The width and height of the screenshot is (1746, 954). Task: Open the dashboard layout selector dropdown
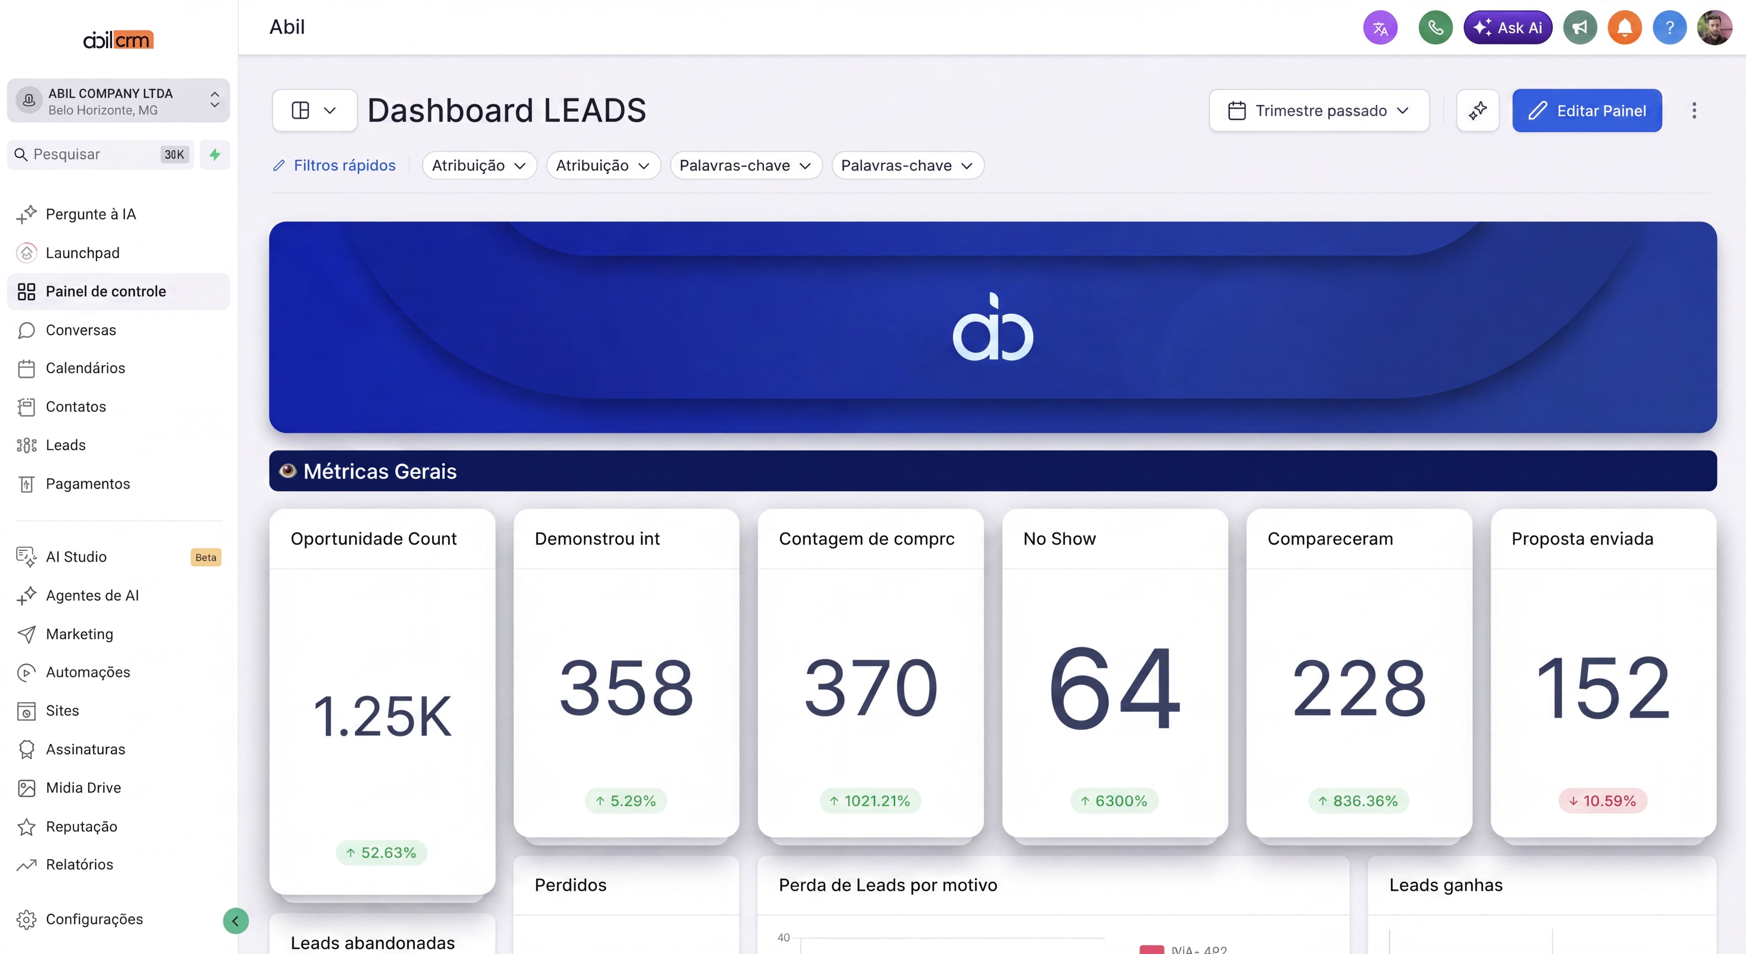click(314, 111)
